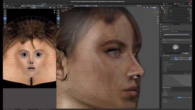Select Annotate tool in image editor toolbar

pos(5,27)
